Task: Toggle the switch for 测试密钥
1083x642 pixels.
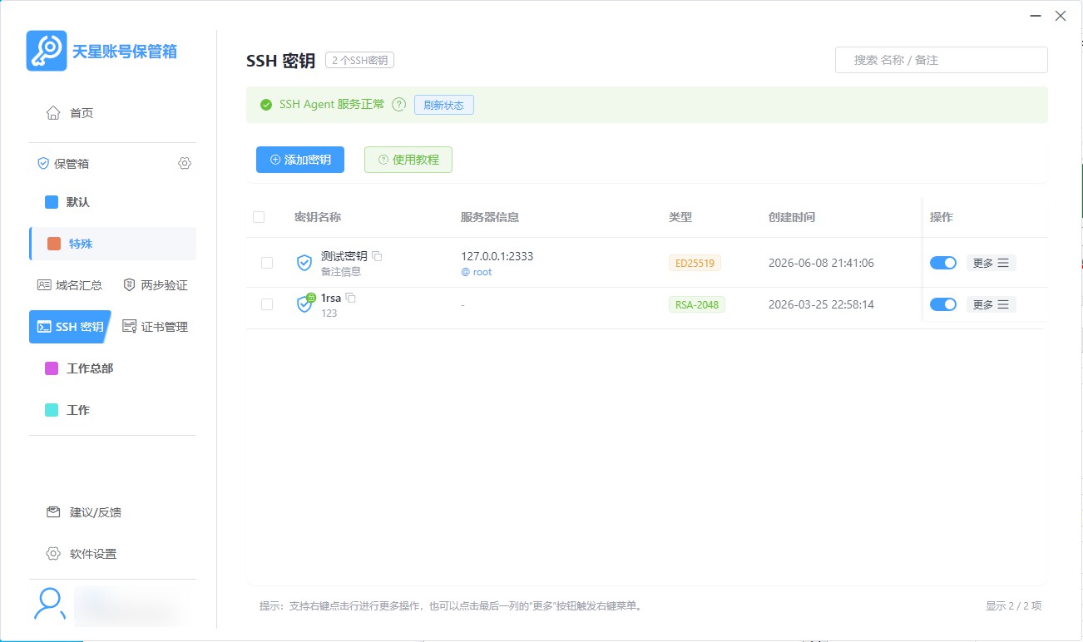Action: pyautogui.click(x=943, y=263)
